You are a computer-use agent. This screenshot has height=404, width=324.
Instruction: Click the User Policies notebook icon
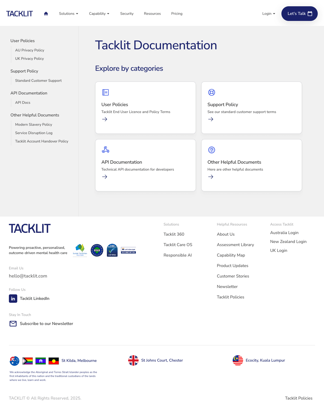point(106,92)
